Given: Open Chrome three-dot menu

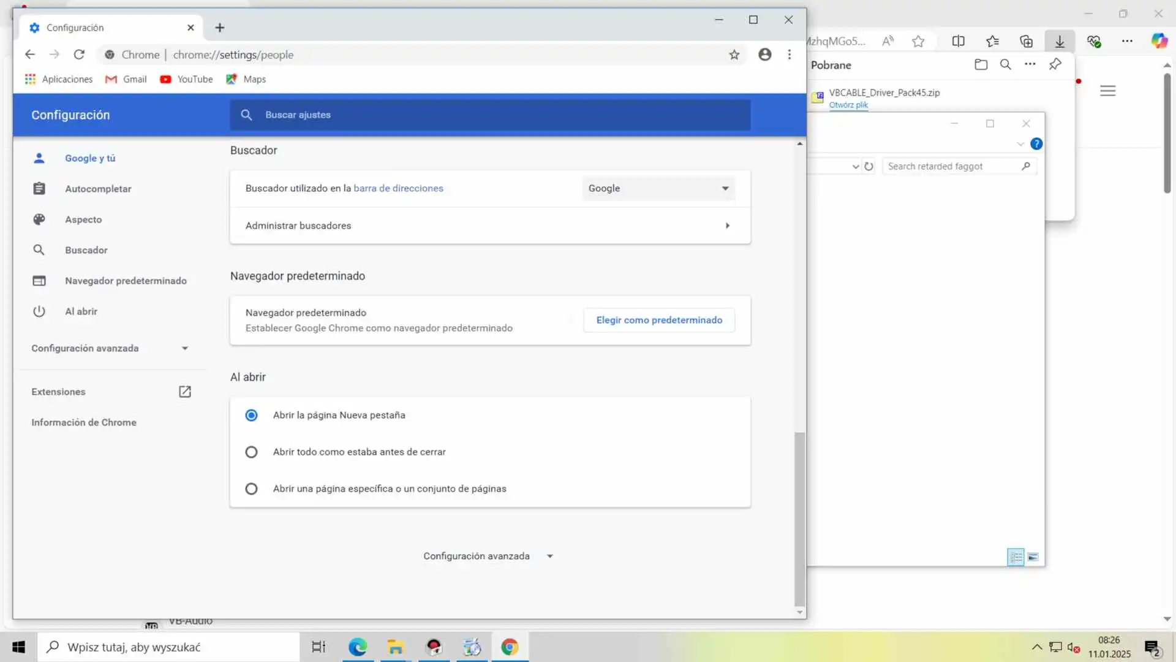Looking at the screenshot, I should coord(790,55).
